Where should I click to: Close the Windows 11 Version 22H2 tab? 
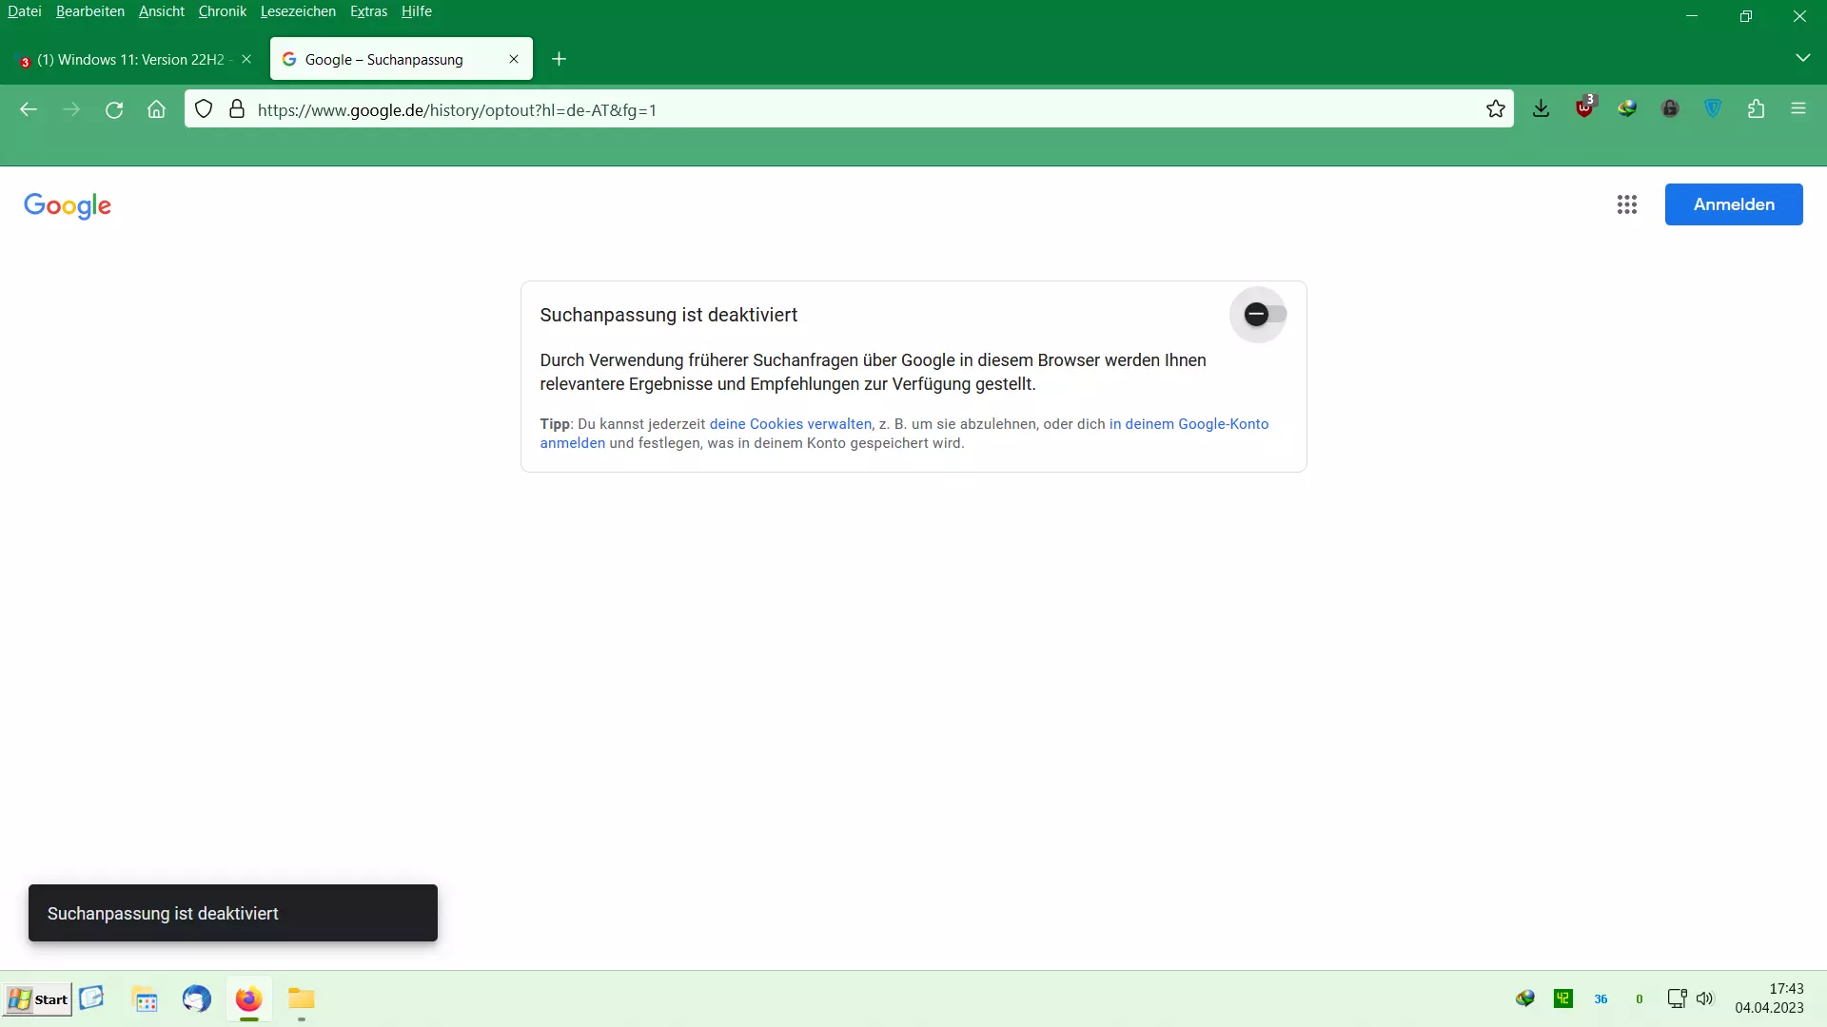click(246, 59)
